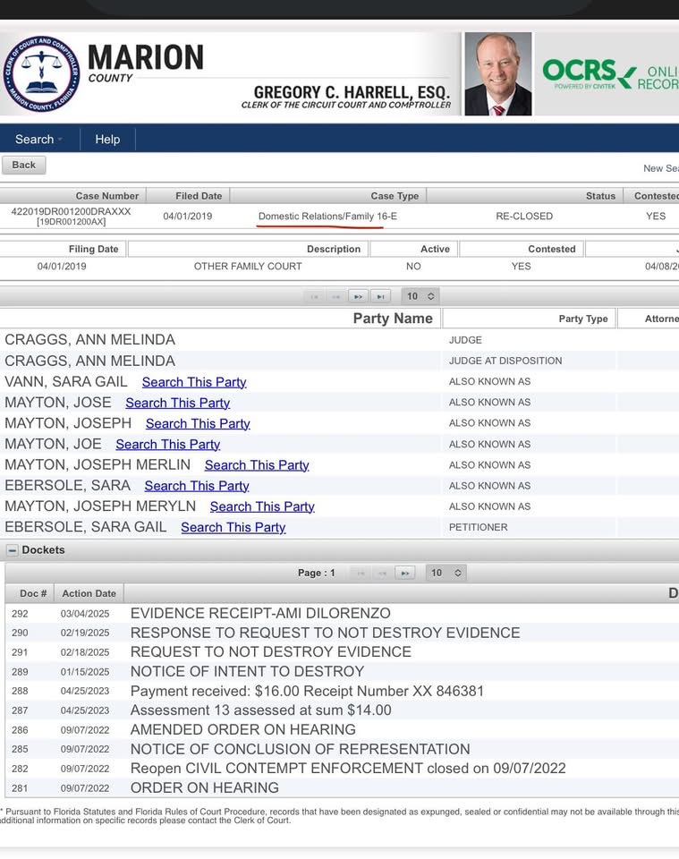The width and height of the screenshot is (679, 859).
Task: Select docket 281 'ORDER ON HEARING'
Action: click(204, 787)
